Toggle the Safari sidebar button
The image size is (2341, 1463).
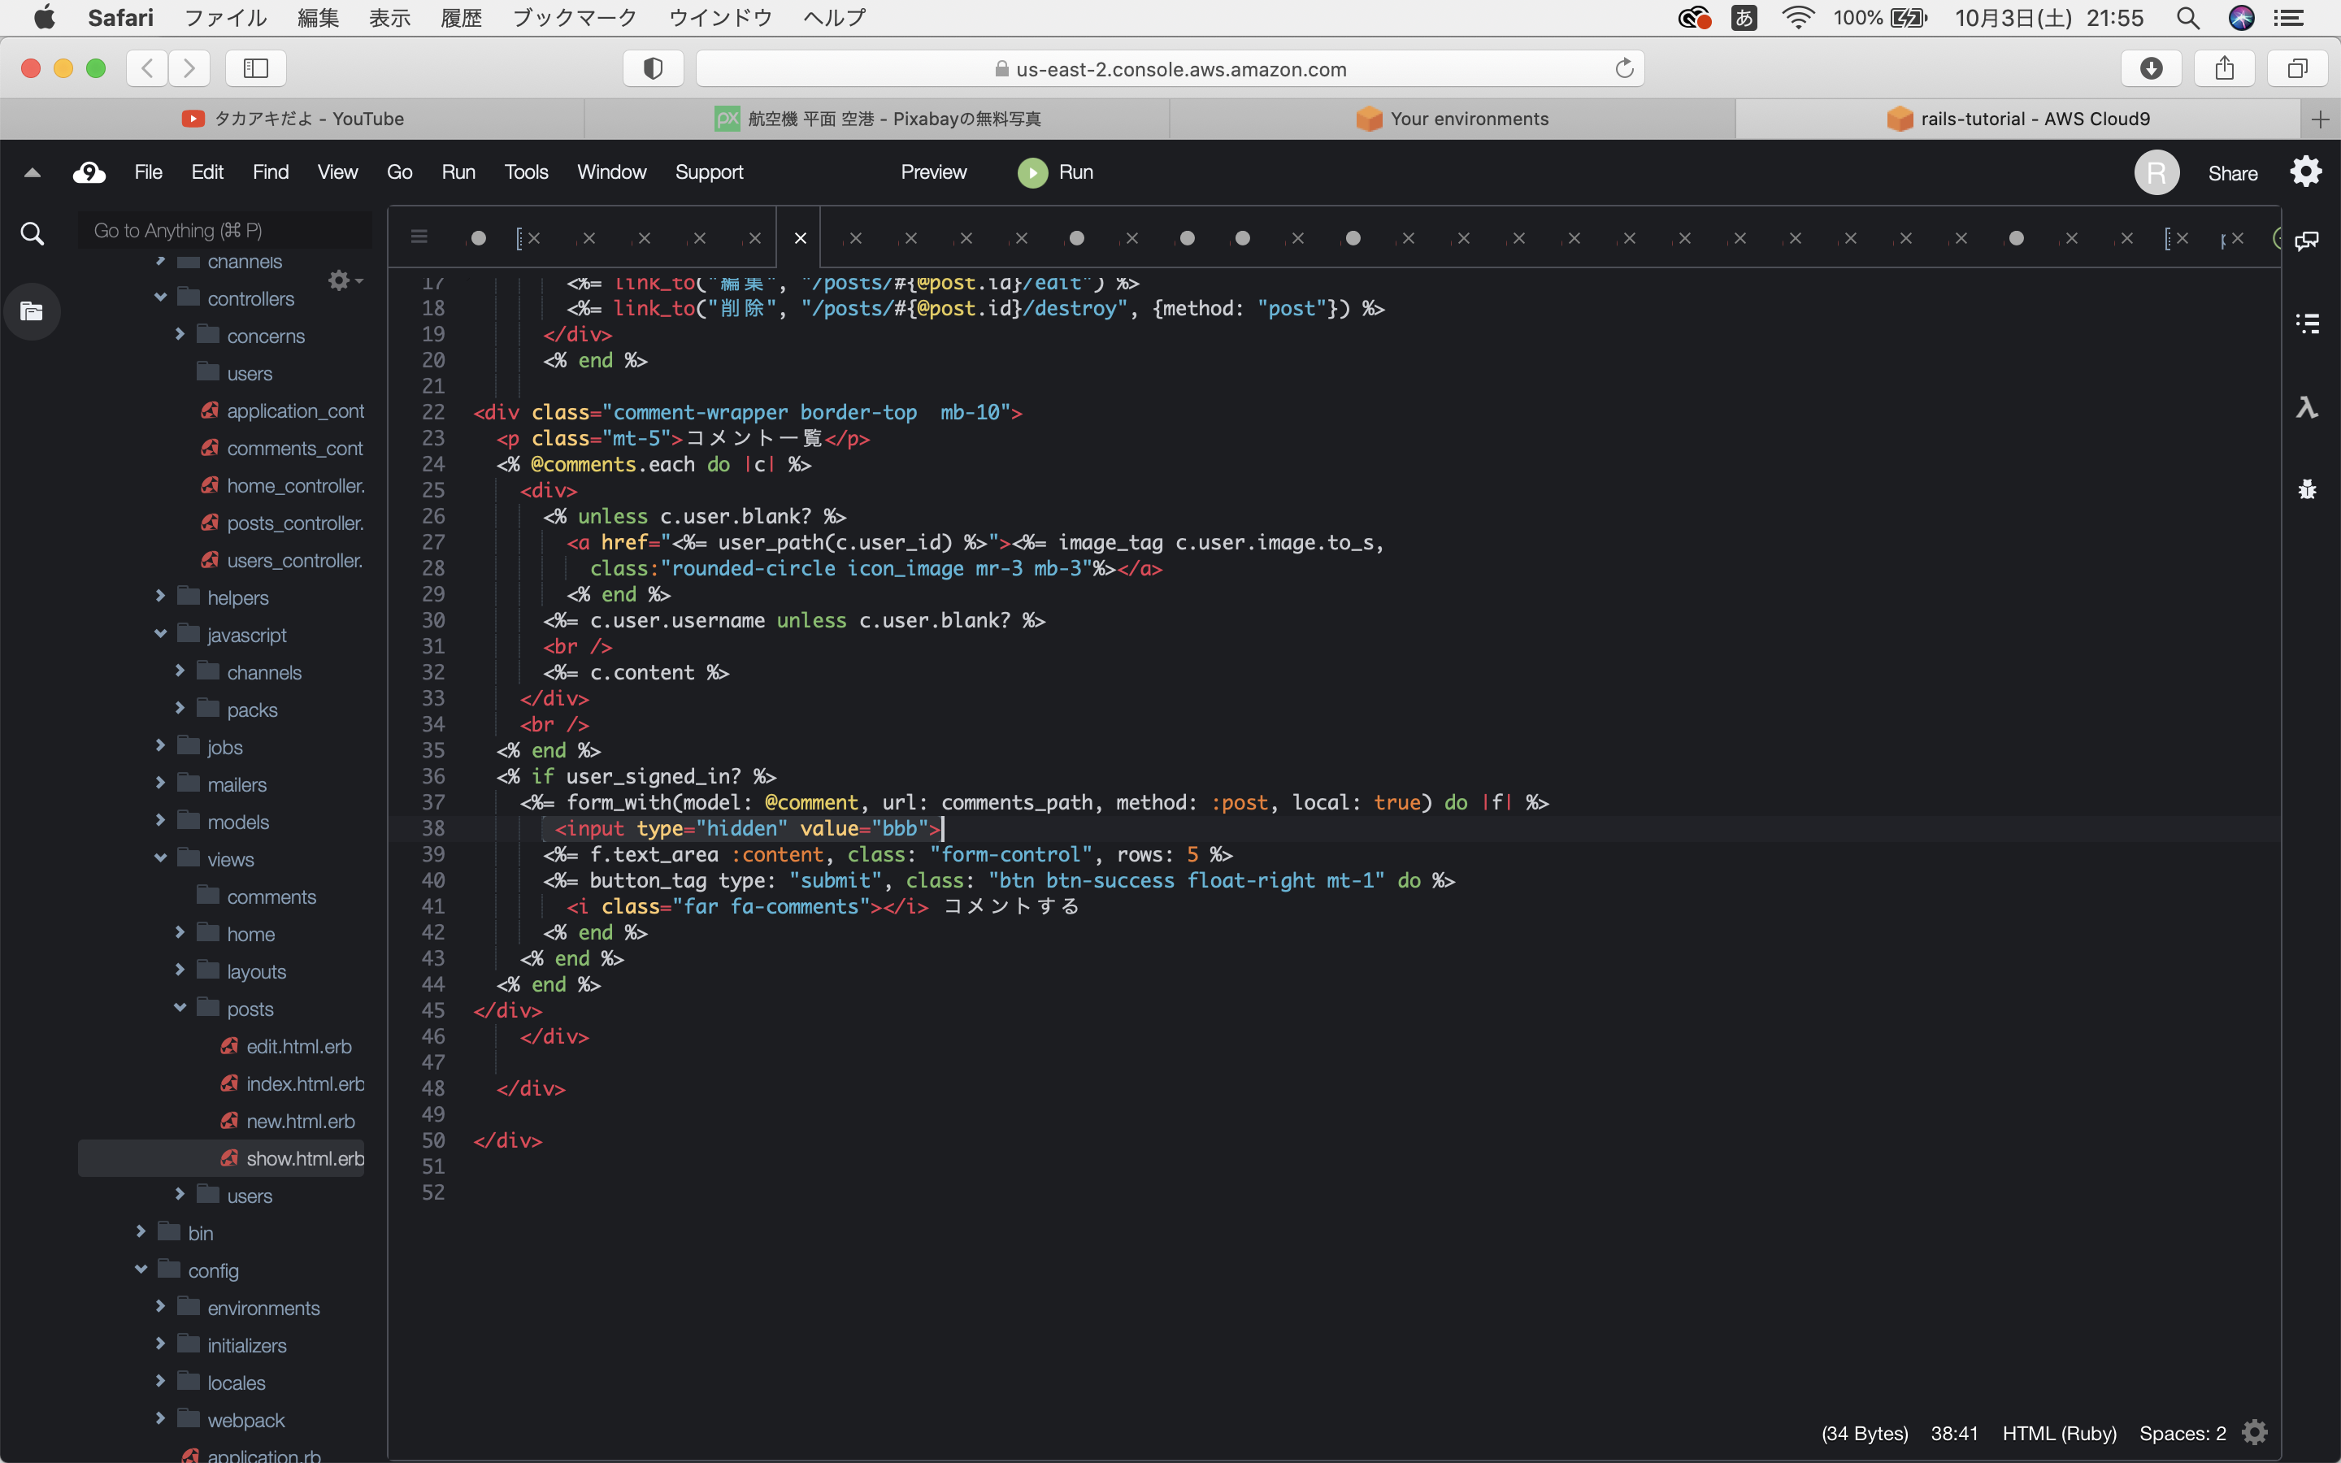coord(255,67)
